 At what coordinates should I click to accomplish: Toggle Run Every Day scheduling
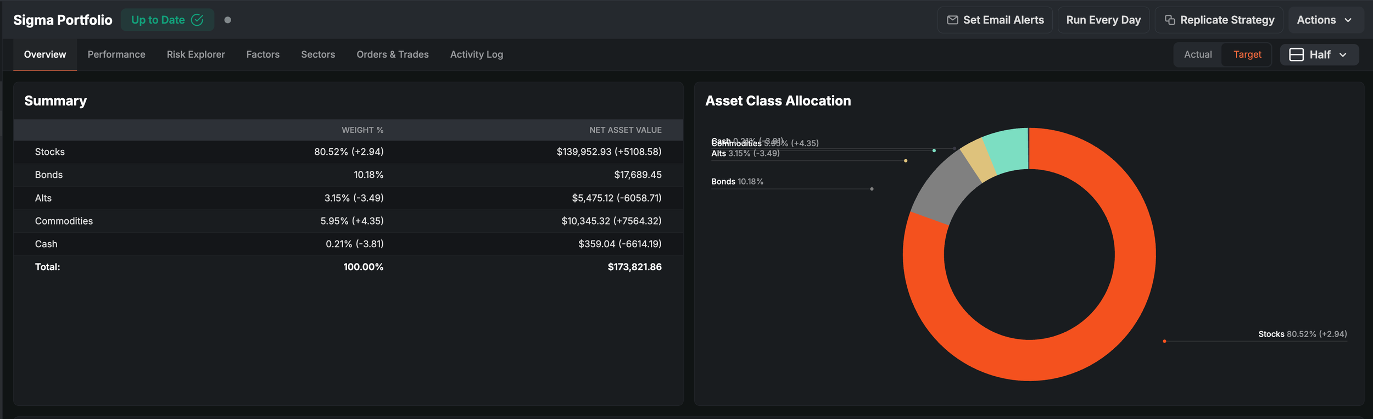coord(1103,20)
